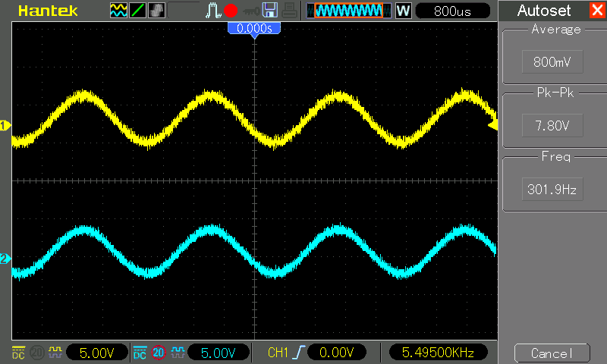Toggle the CH1 gray 20 bandwidth limit icon
The width and height of the screenshot is (607, 364).
36,353
